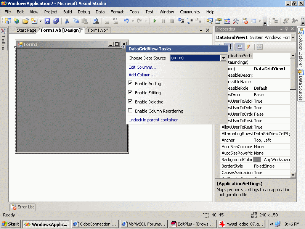Open the DataGridView1 object selector dropdown
Viewport: 305px width, 229px height.
293,37
